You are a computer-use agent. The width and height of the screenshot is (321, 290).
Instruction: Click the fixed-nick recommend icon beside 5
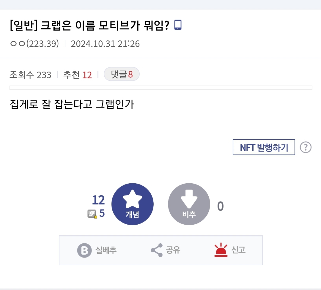click(92, 214)
